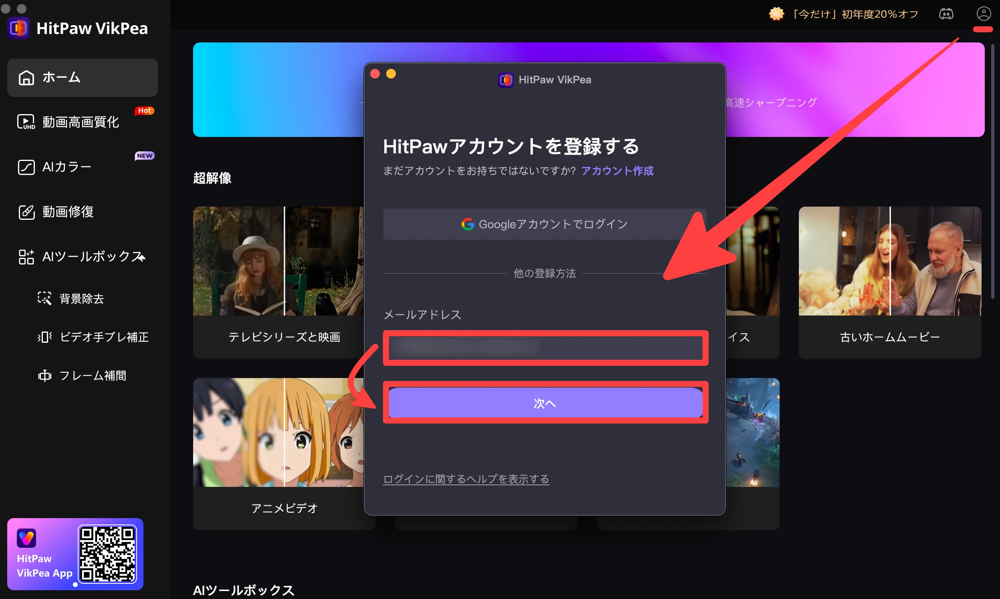The width and height of the screenshot is (1000, 599).
Task: Click the Google logo on login button
Action: [468, 224]
